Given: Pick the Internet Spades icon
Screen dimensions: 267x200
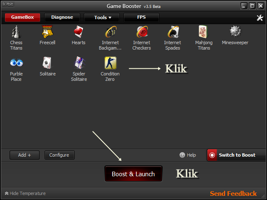Looking at the screenshot, I should coord(173,32).
